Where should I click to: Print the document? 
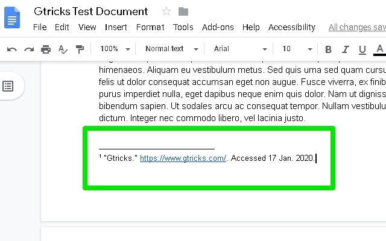46,49
